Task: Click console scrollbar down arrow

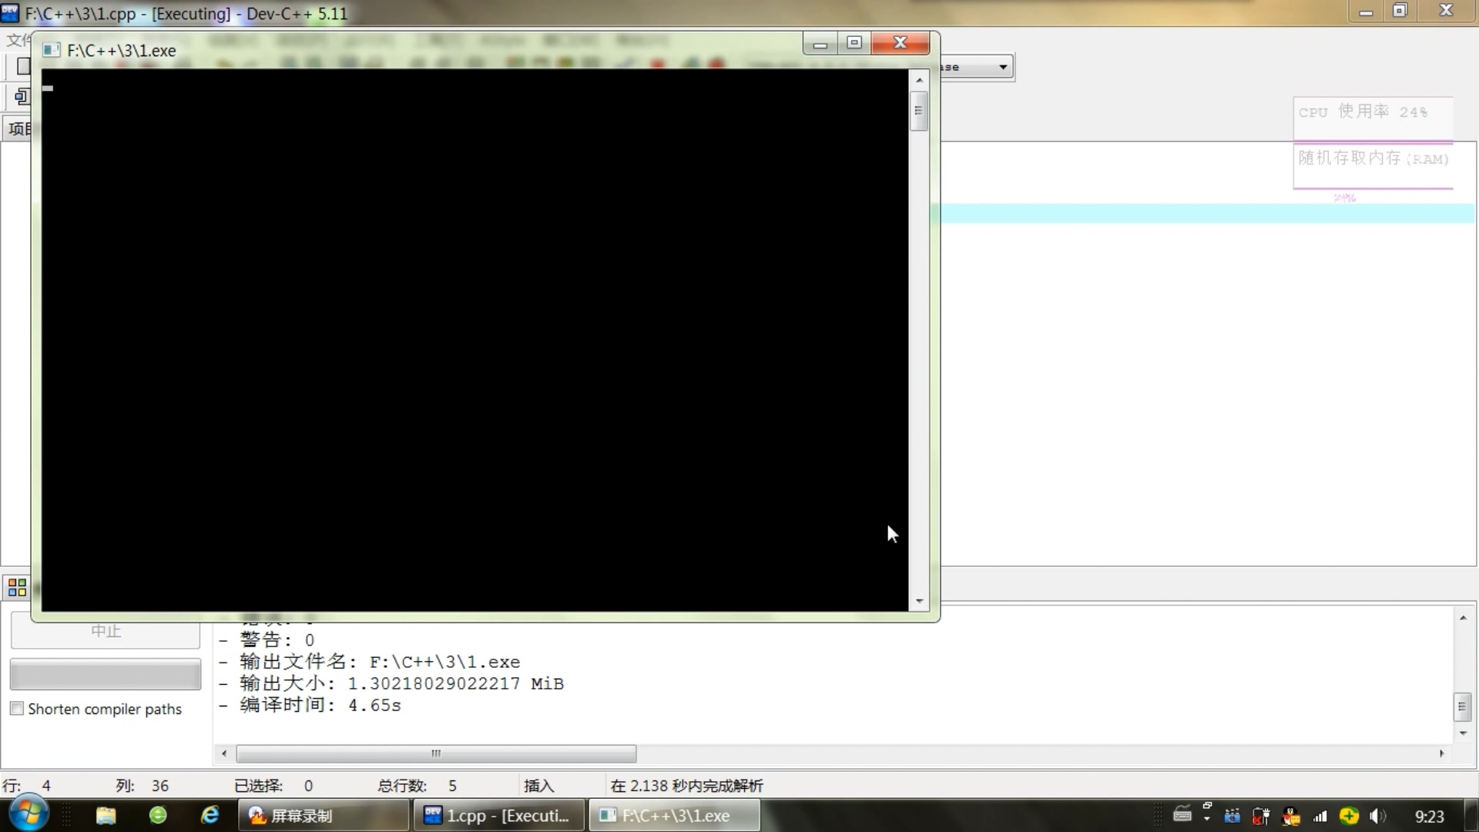Action: [919, 601]
